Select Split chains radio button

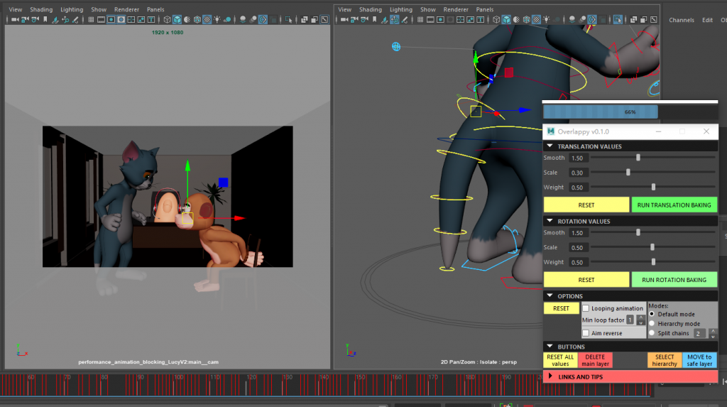tap(652, 332)
